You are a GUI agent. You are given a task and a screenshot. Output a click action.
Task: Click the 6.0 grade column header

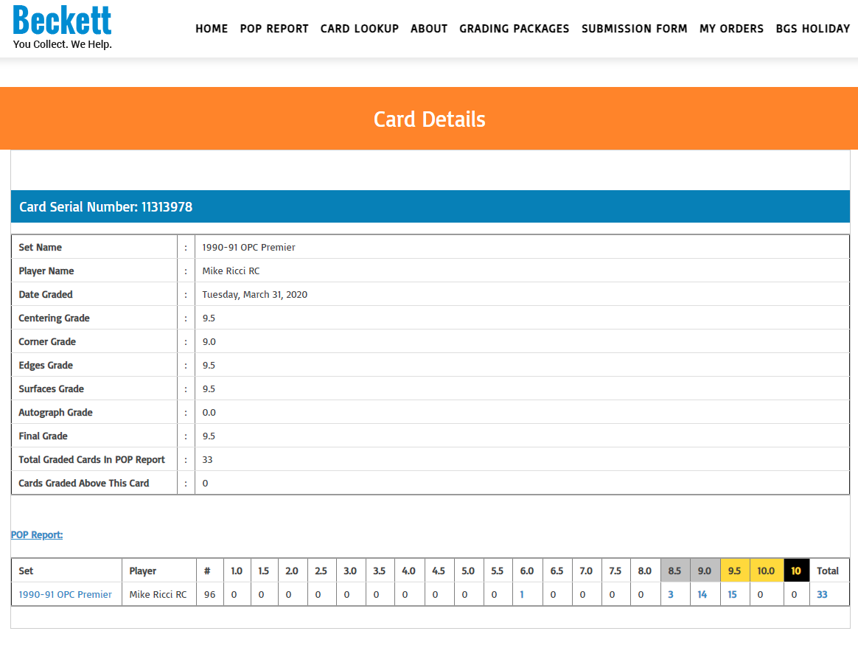pos(527,571)
